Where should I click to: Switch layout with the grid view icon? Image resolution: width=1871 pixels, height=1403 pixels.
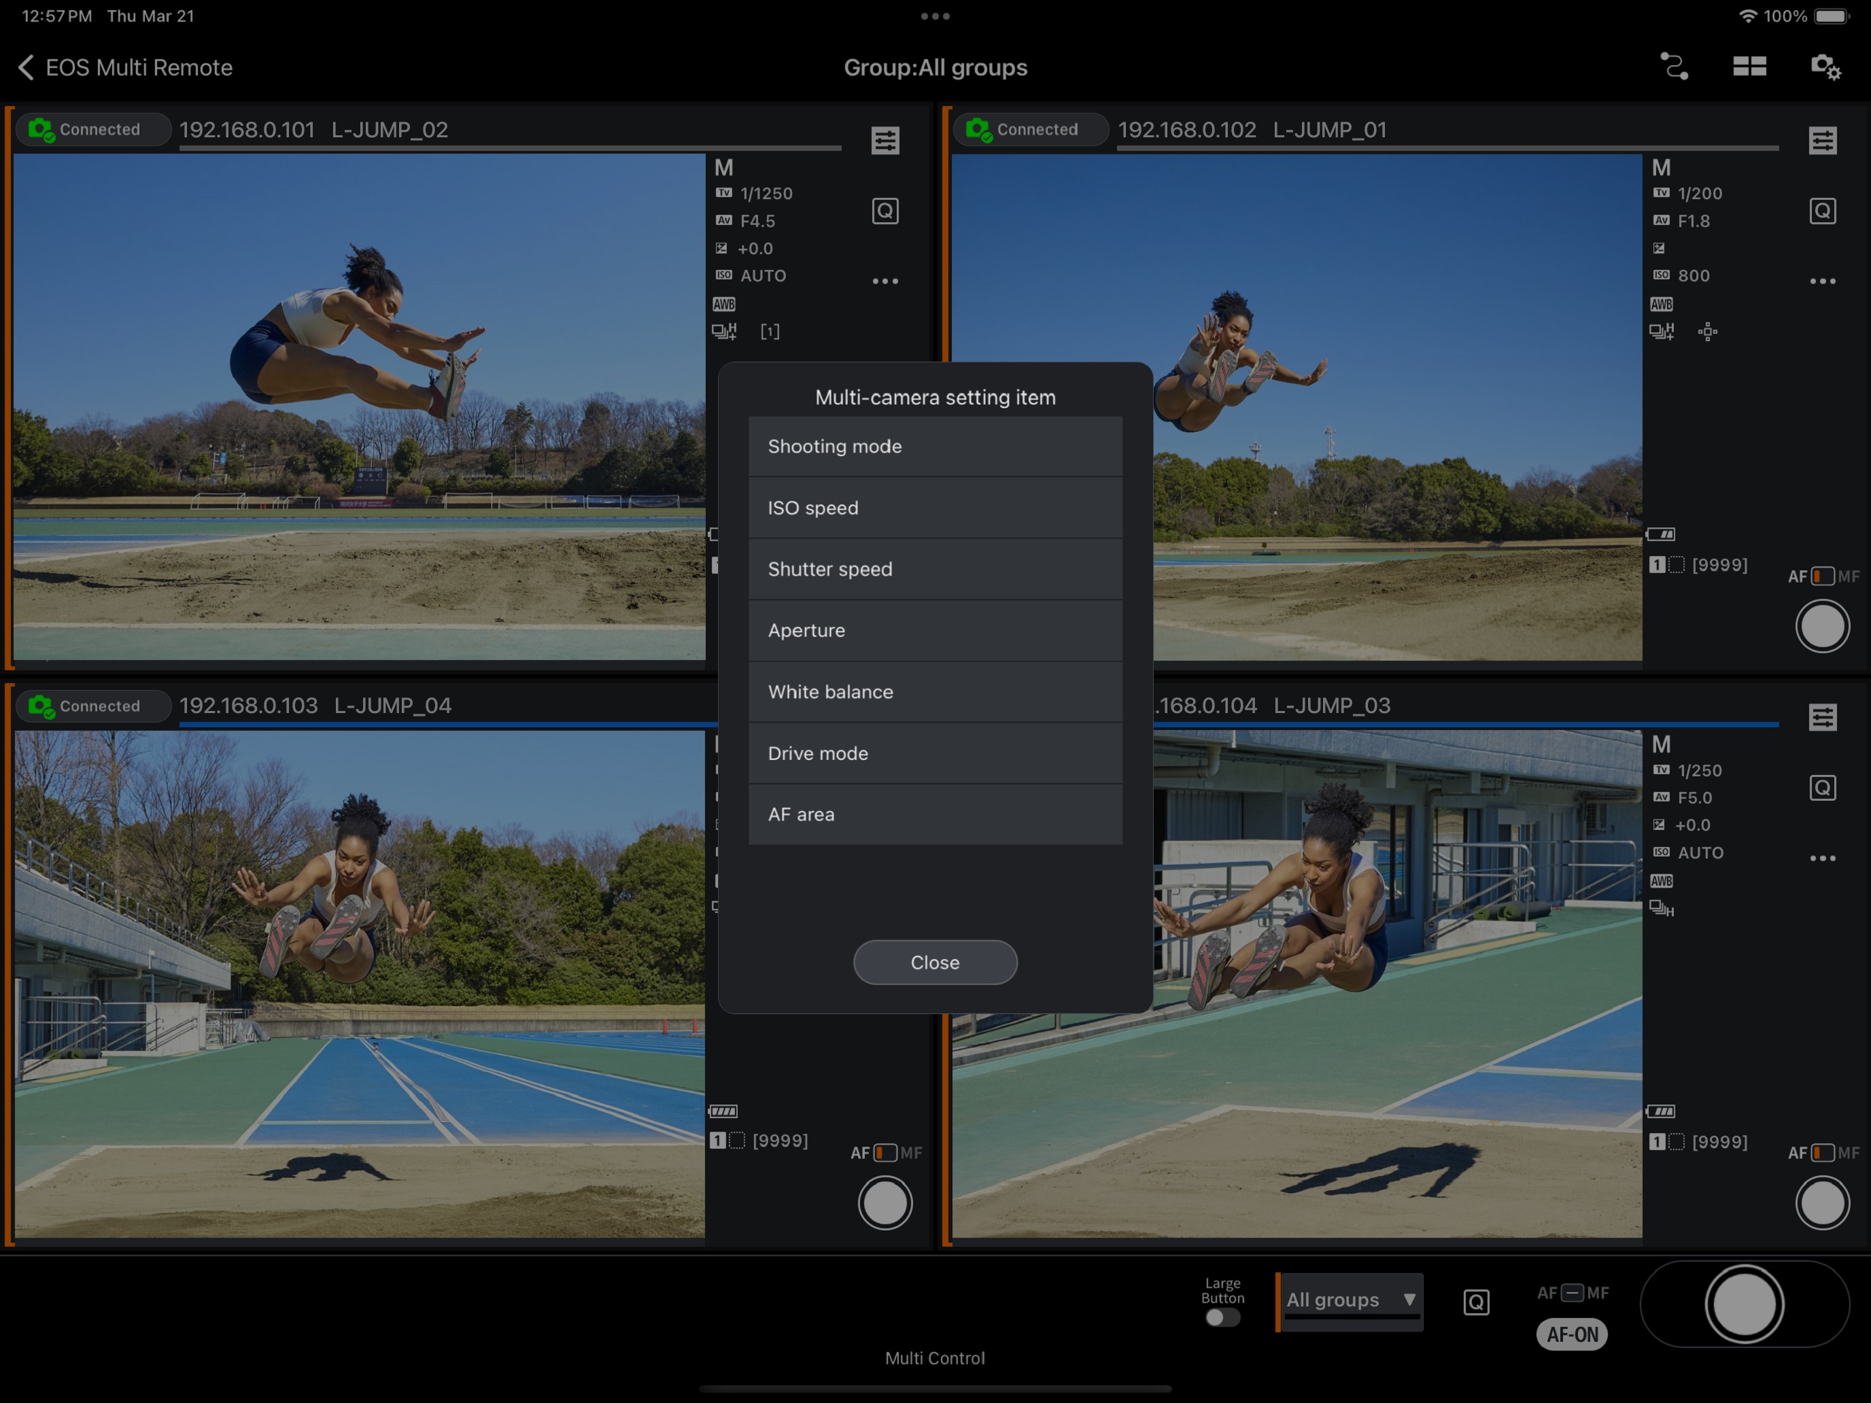tap(1749, 67)
